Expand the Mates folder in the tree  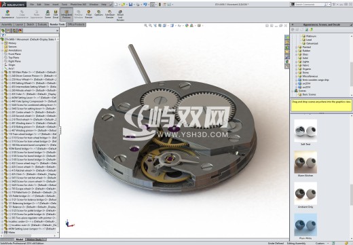[2, 232]
